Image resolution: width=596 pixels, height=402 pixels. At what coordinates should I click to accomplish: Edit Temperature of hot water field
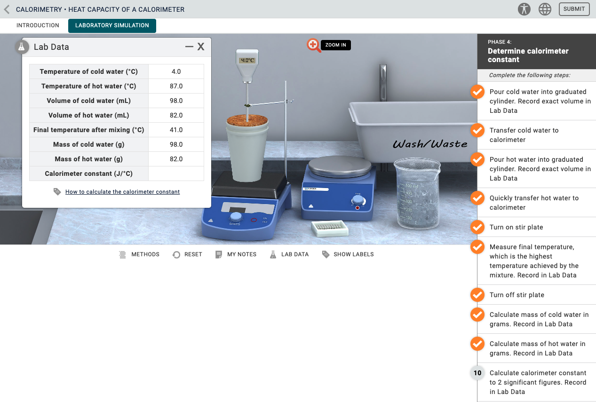tap(176, 86)
